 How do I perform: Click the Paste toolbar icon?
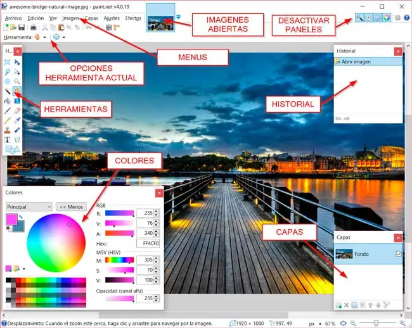(x=61, y=27)
